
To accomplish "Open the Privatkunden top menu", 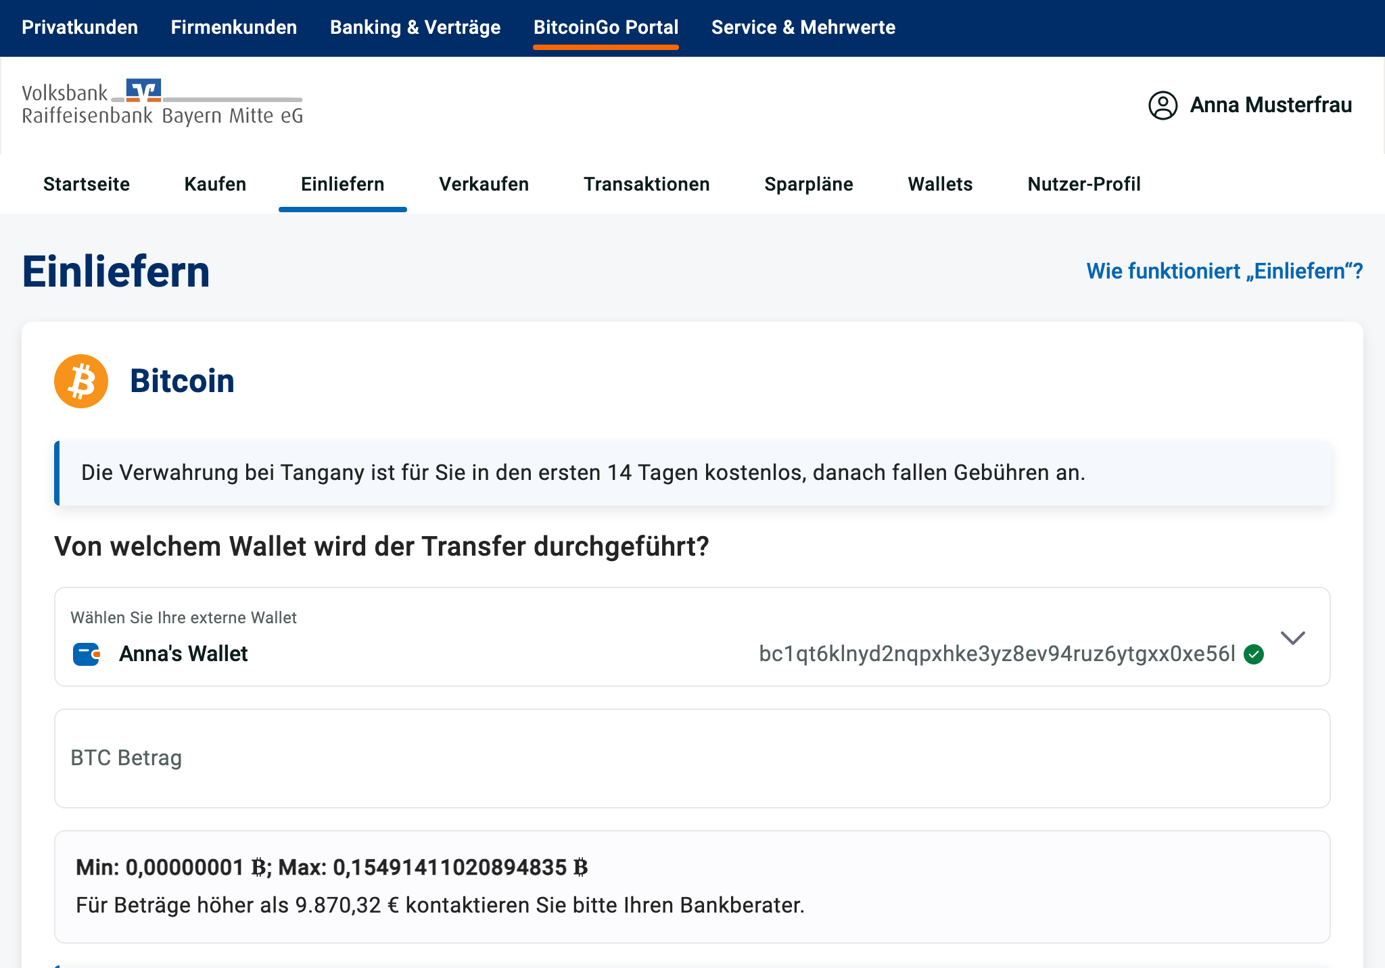I will click(80, 28).
